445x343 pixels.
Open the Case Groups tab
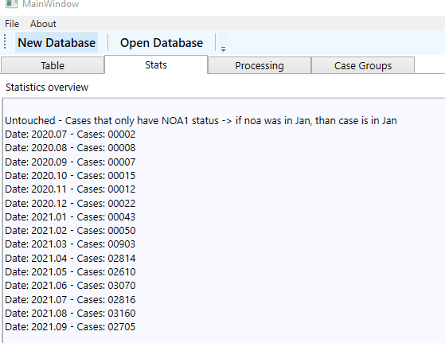[x=363, y=65]
